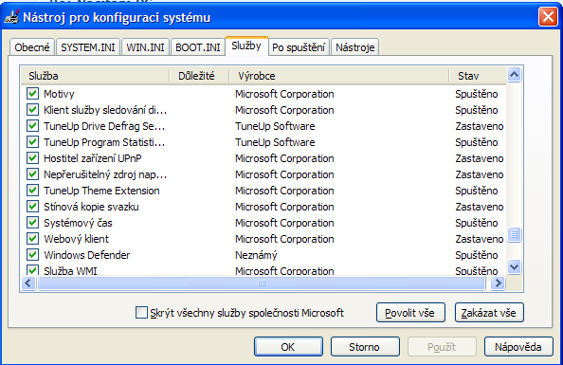This screenshot has width=563, height=365.
Task: Open help with Nápověda button
Action: tap(518, 347)
